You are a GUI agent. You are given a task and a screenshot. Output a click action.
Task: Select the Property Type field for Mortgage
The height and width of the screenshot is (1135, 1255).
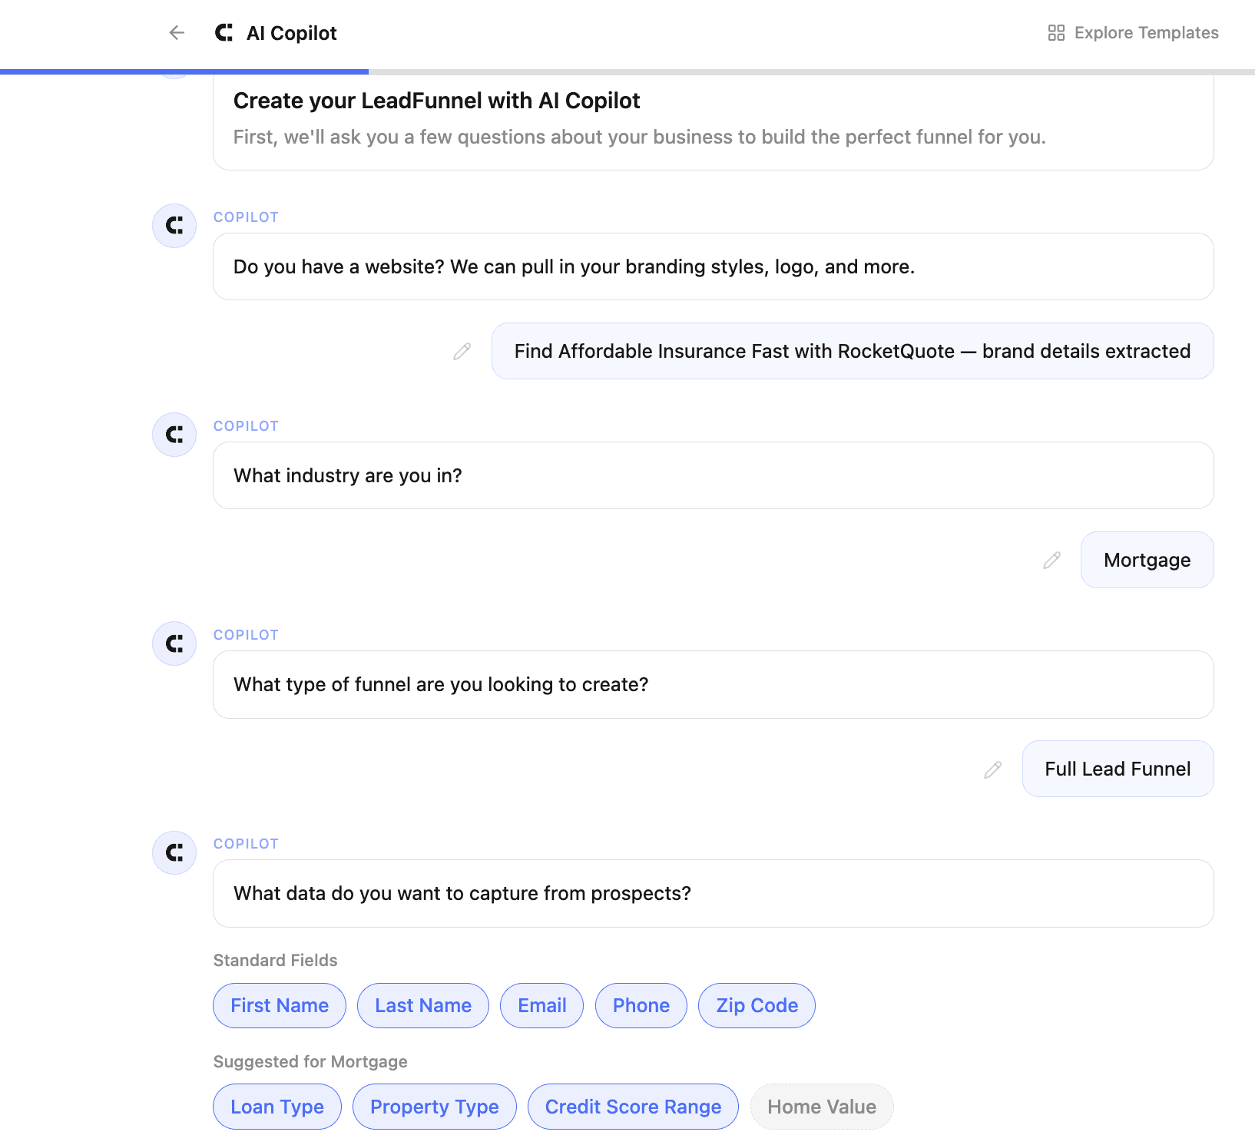[x=434, y=1107]
